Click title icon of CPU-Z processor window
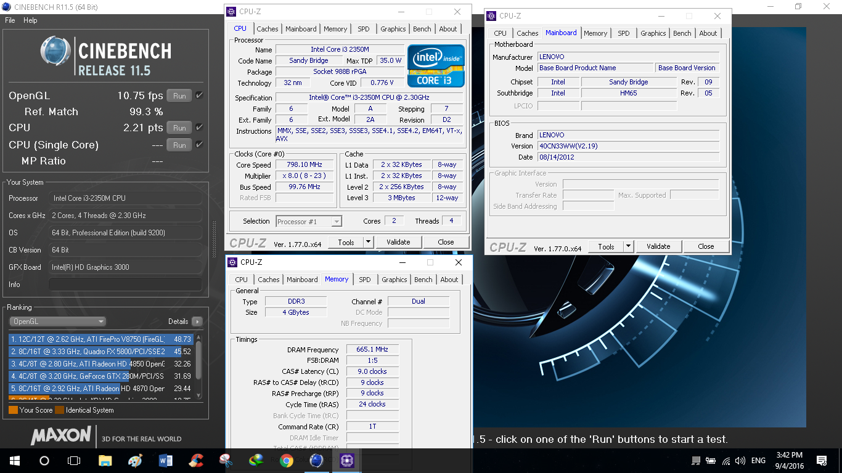 pyautogui.click(x=231, y=12)
